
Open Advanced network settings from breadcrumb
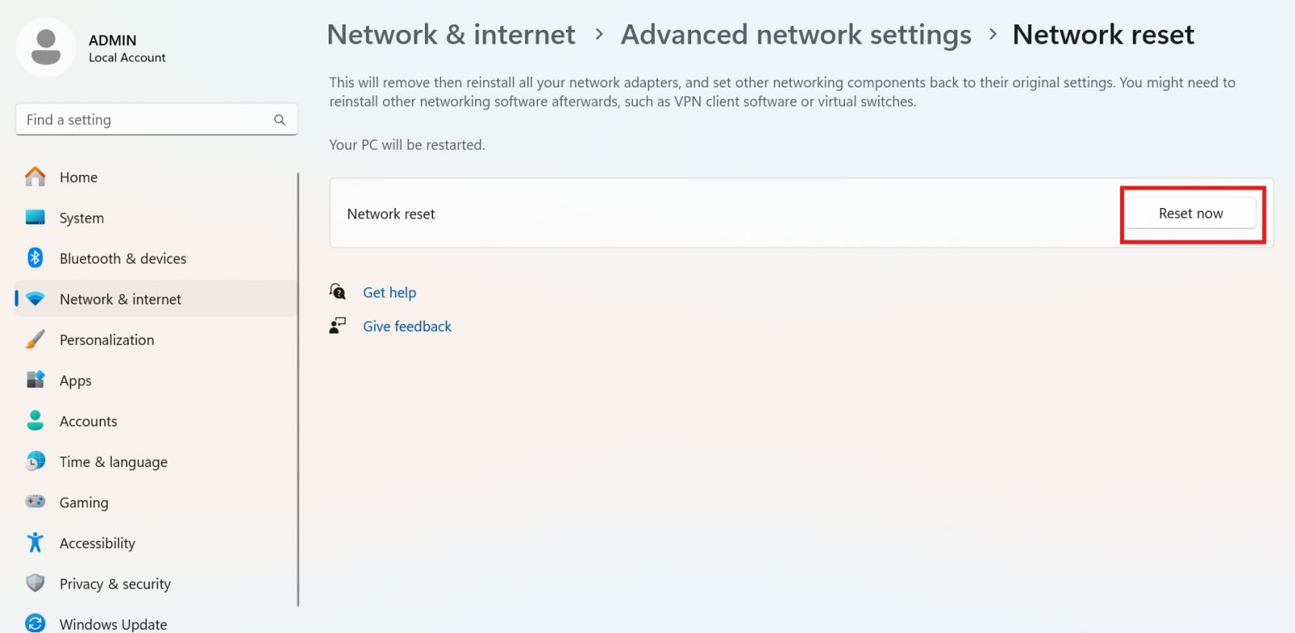pyautogui.click(x=796, y=34)
